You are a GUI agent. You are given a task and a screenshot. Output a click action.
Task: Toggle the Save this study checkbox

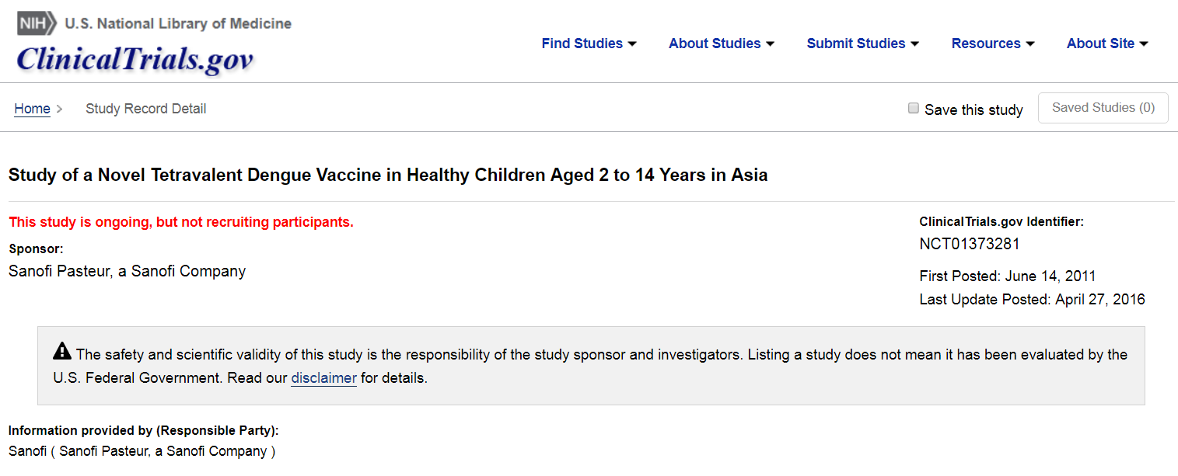pos(914,109)
